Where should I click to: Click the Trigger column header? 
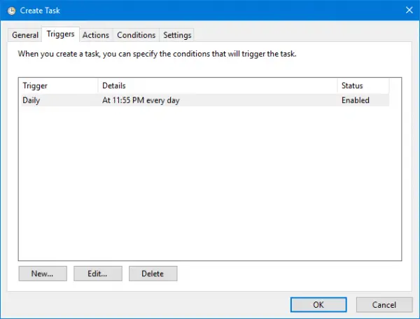coord(59,85)
